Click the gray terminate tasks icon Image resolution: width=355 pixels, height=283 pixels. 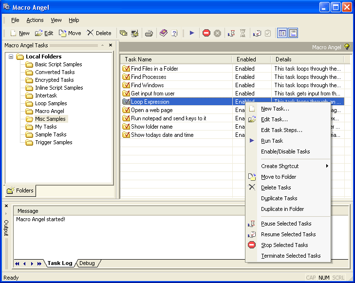pos(217,33)
